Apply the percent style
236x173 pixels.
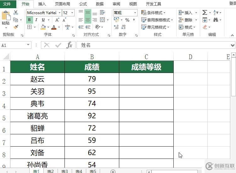coord(127,20)
